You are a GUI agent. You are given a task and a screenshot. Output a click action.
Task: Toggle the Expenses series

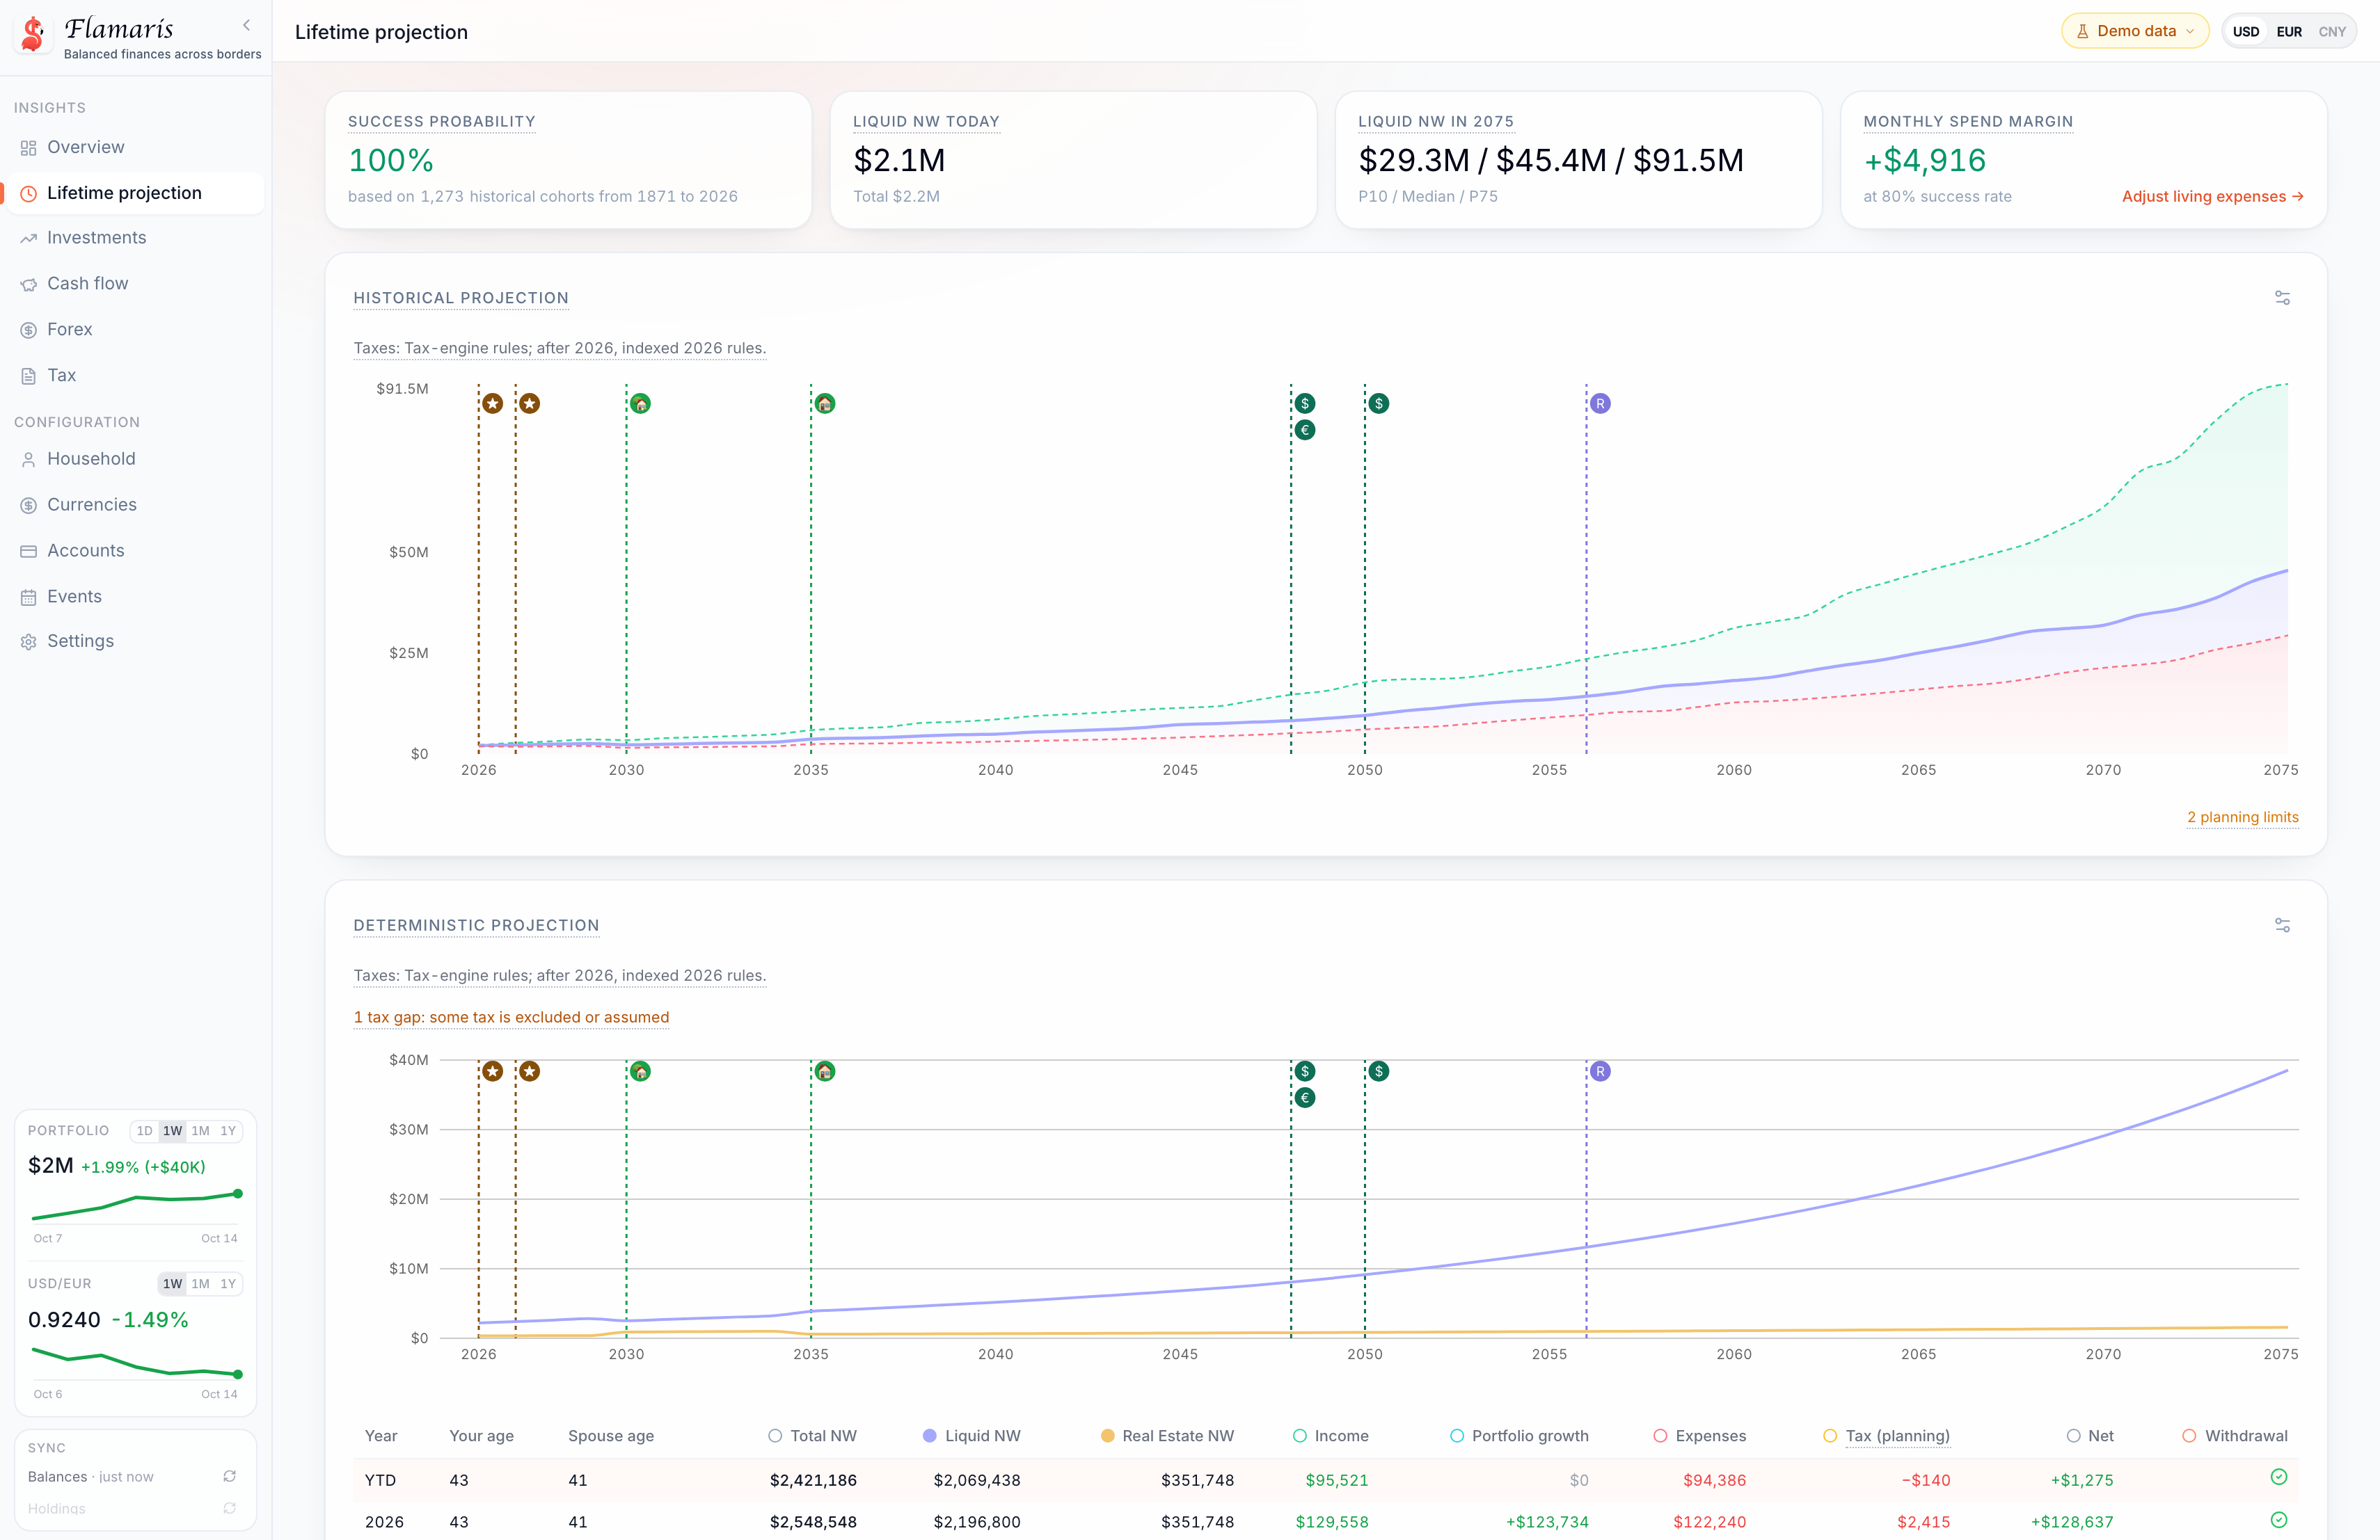pyautogui.click(x=1700, y=1436)
